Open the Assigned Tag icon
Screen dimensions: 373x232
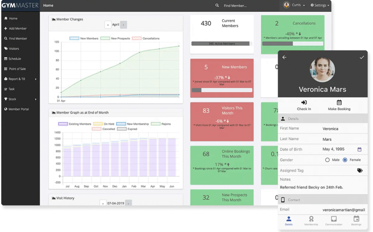(360, 171)
